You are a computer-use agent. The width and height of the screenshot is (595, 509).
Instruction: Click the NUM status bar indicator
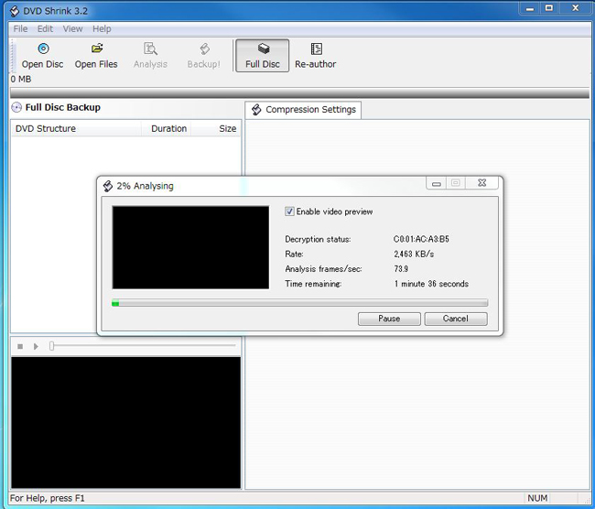tap(537, 498)
